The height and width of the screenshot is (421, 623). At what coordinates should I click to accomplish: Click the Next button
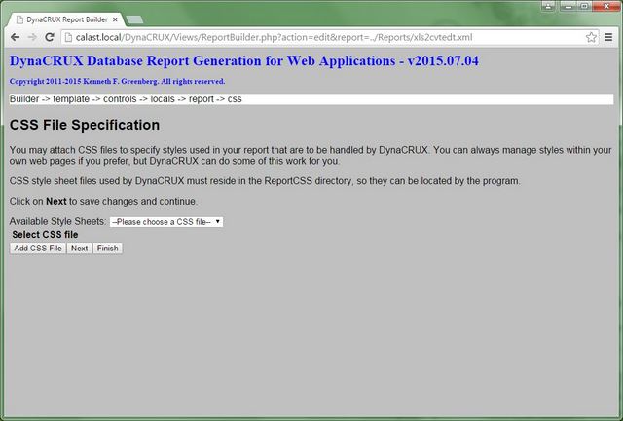pyautogui.click(x=80, y=249)
